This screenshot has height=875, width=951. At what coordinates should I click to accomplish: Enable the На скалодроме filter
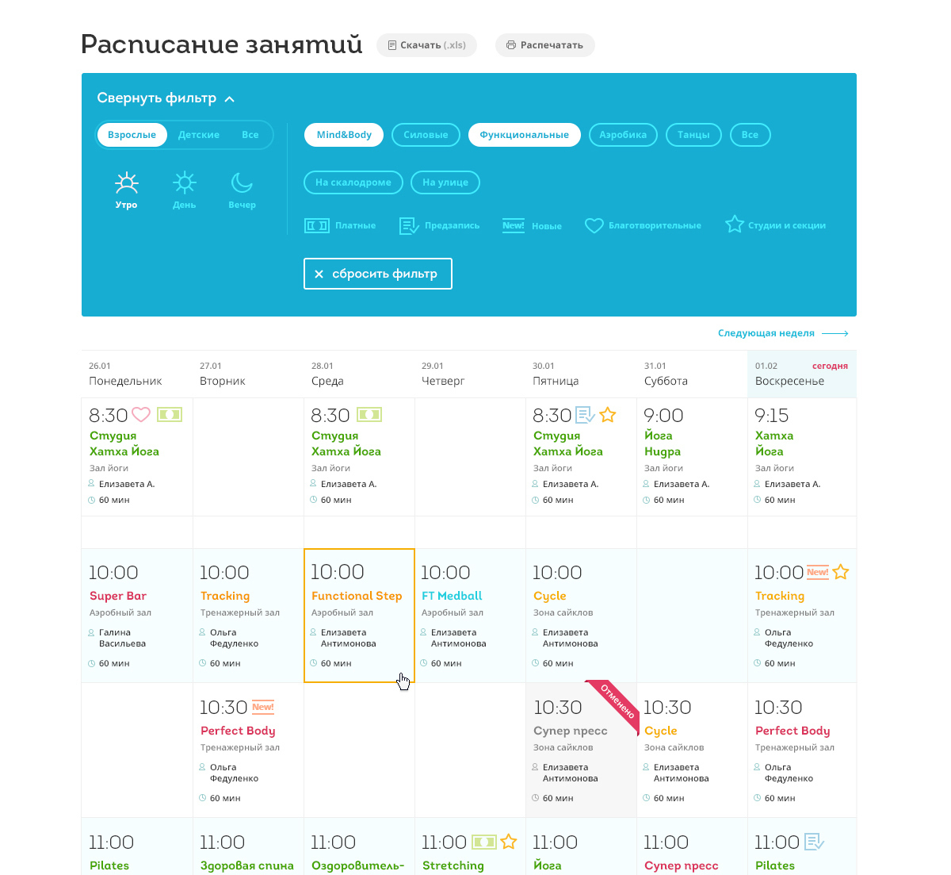point(353,182)
